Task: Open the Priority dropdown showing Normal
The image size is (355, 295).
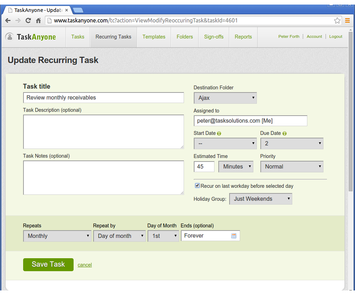Action: pos(292,167)
